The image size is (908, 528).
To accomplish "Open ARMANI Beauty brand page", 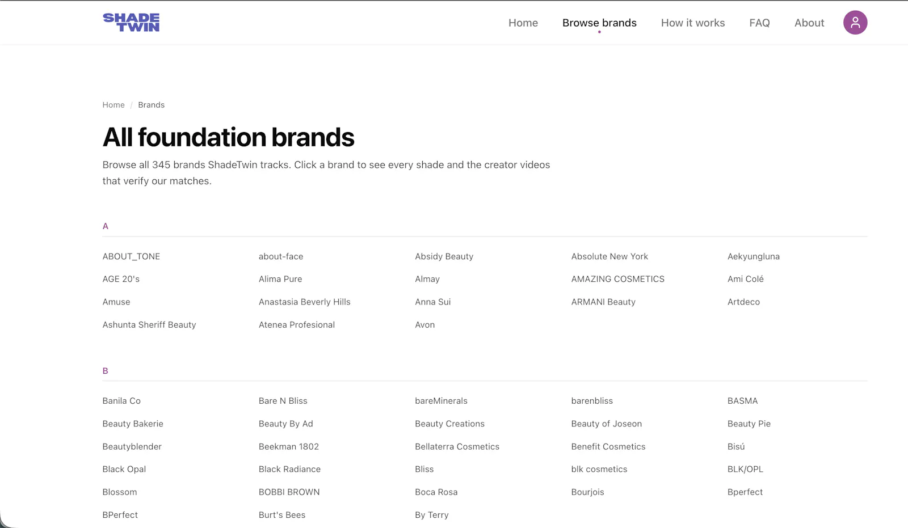I will click(603, 302).
